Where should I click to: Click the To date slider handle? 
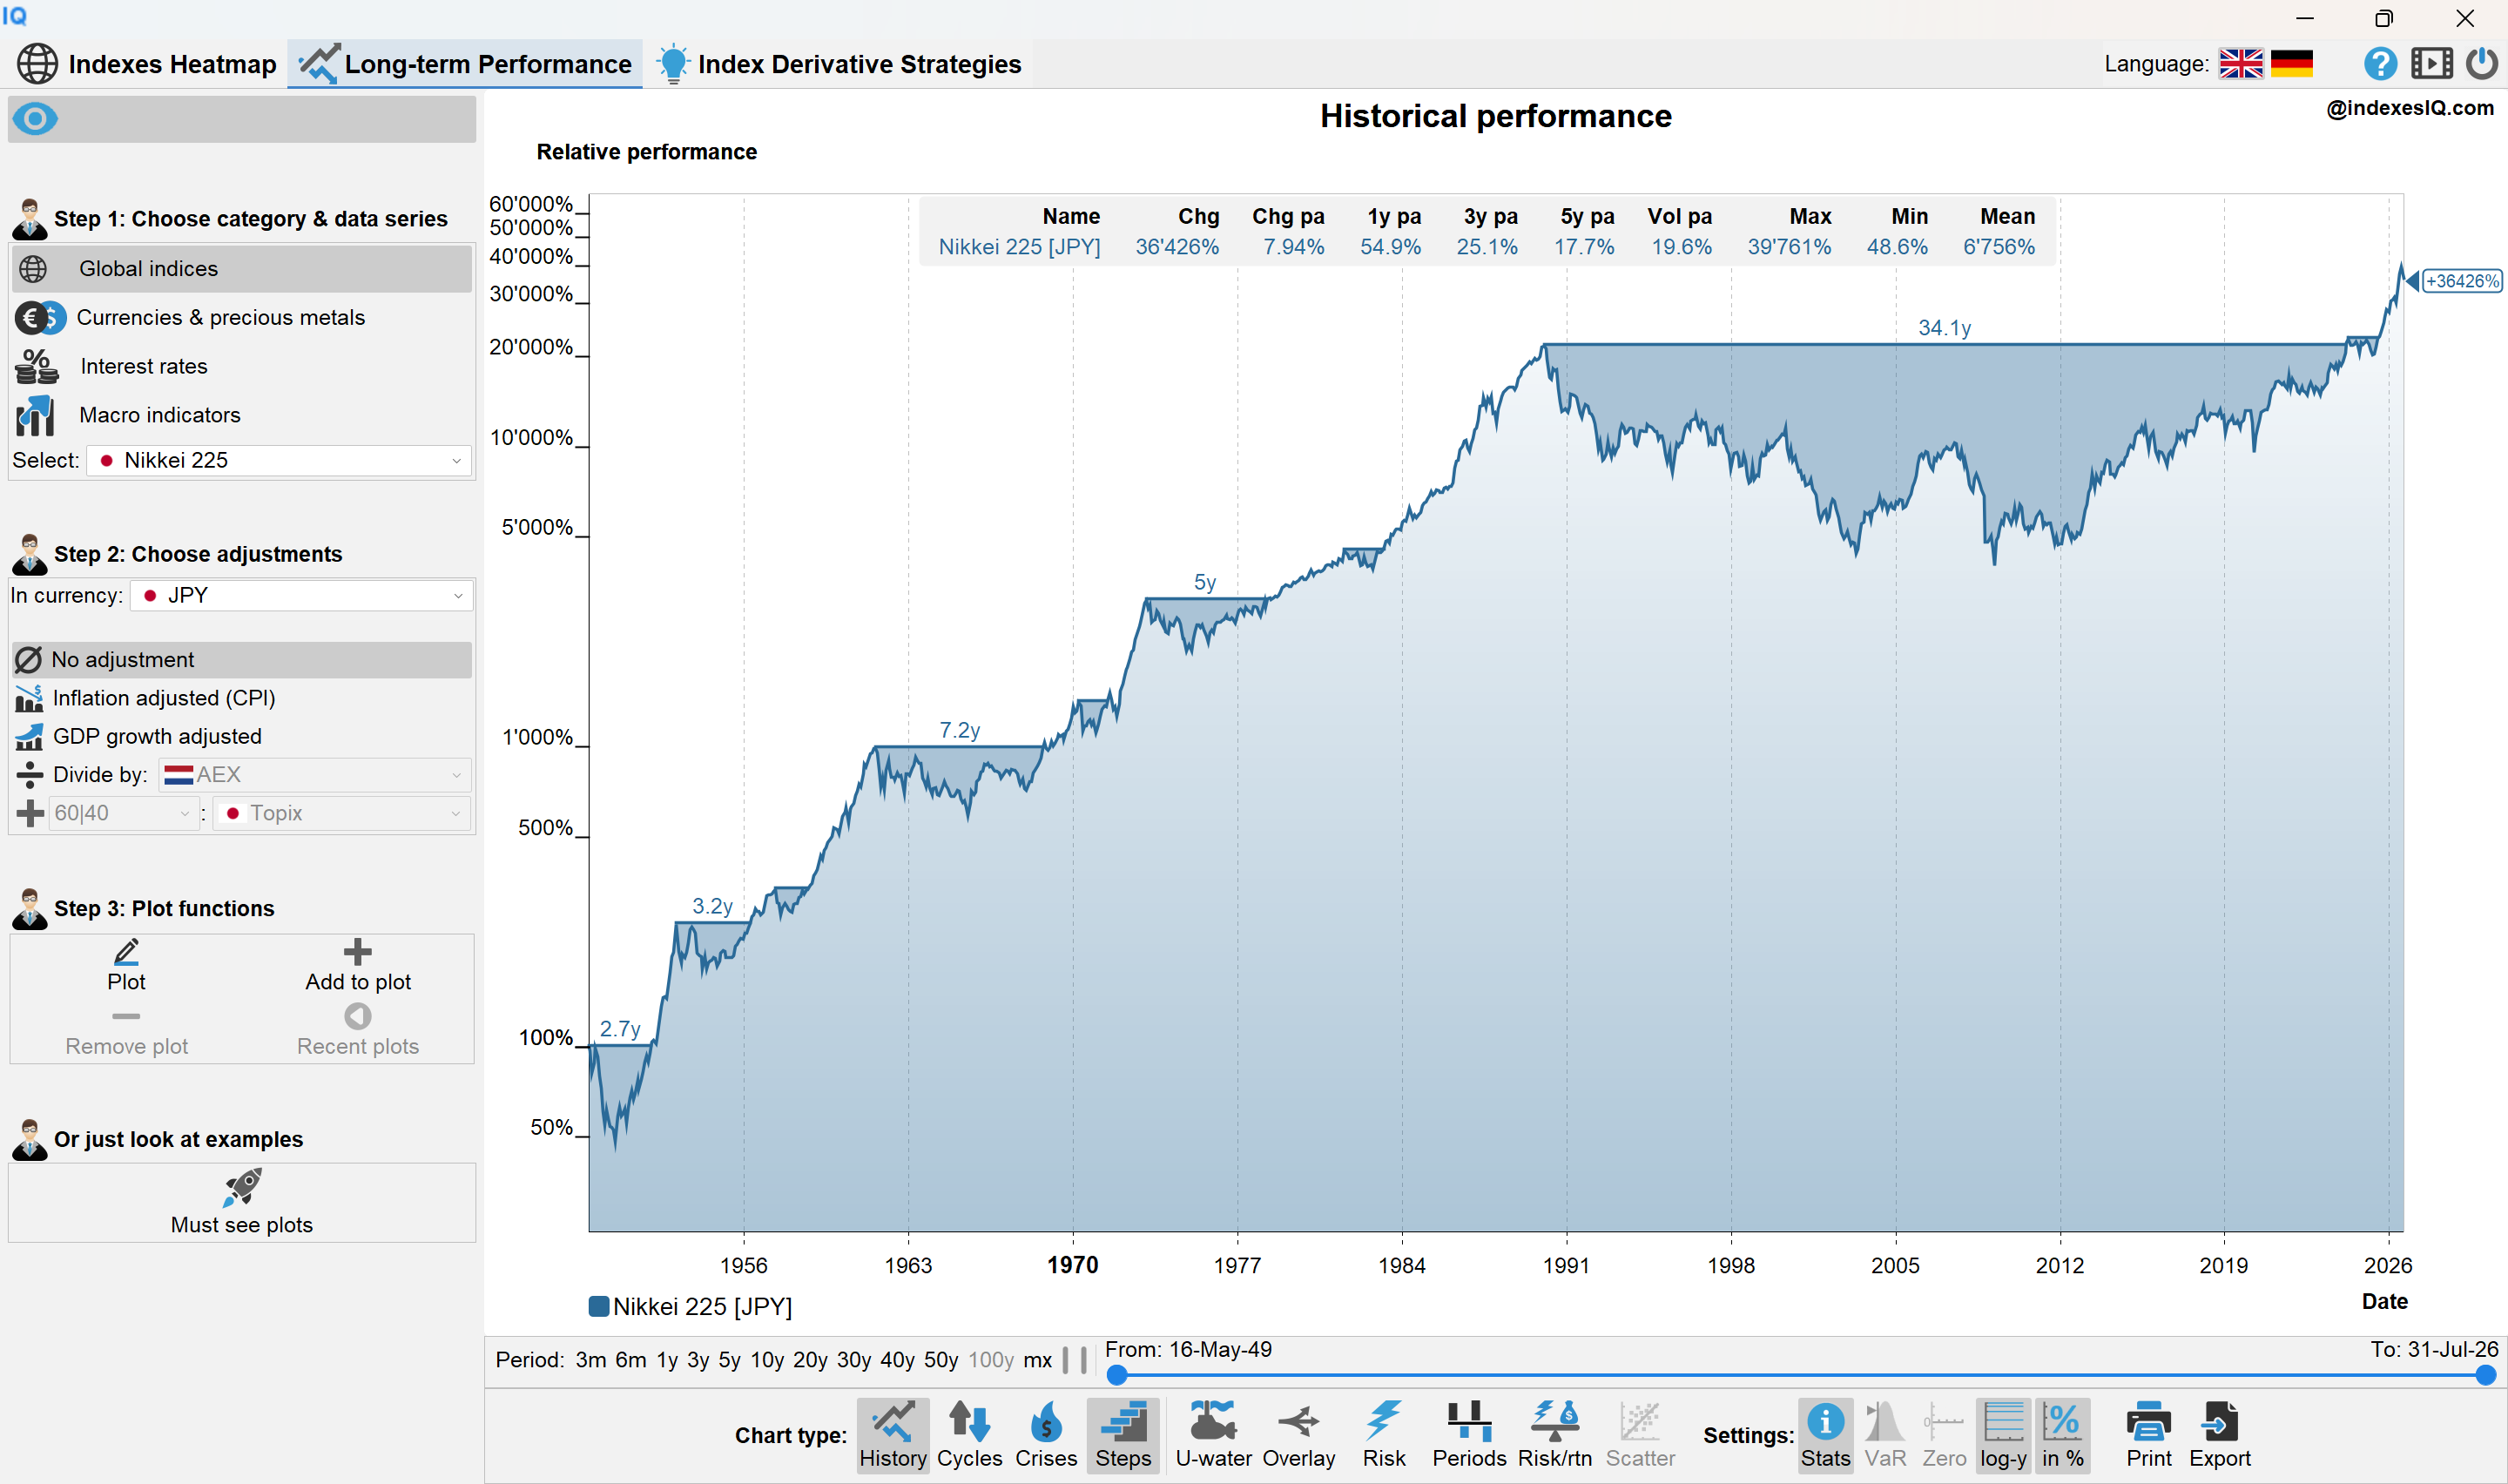(x=2486, y=1376)
